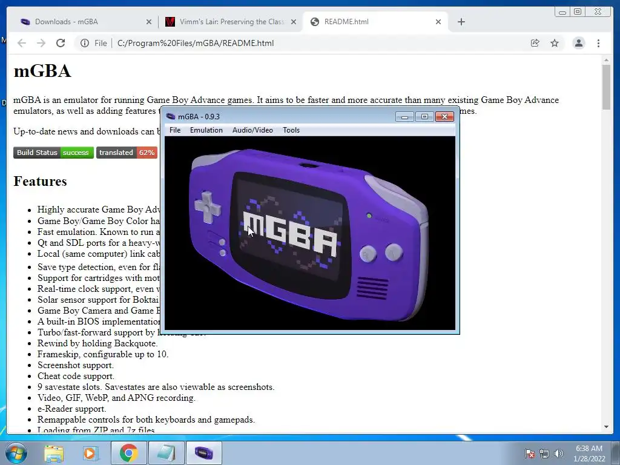Open the volume speaker tray icon

[559, 453]
